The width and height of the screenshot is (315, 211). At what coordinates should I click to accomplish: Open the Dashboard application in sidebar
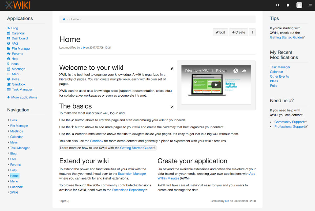pyautogui.click(x=20, y=38)
